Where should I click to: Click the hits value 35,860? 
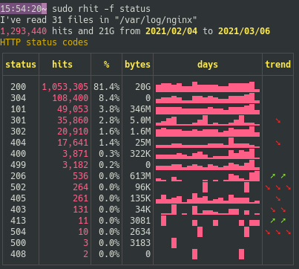[73, 120]
